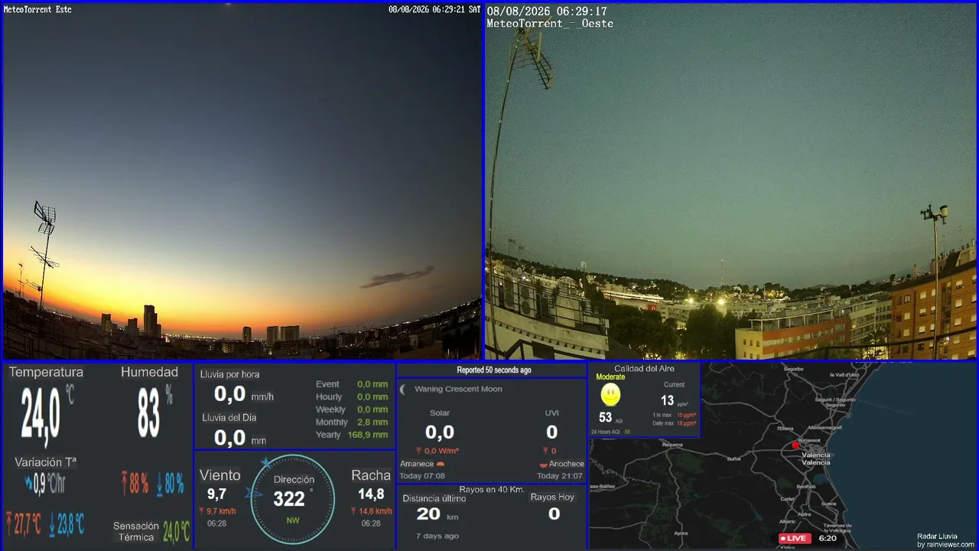979x551 pixels.
Task: Click the Rayos en 40 Km. heading
Action: point(492,489)
